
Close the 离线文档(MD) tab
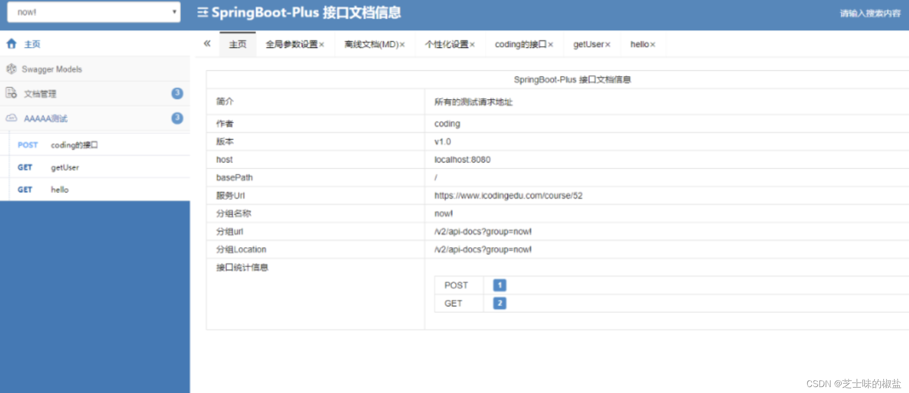pyautogui.click(x=402, y=45)
